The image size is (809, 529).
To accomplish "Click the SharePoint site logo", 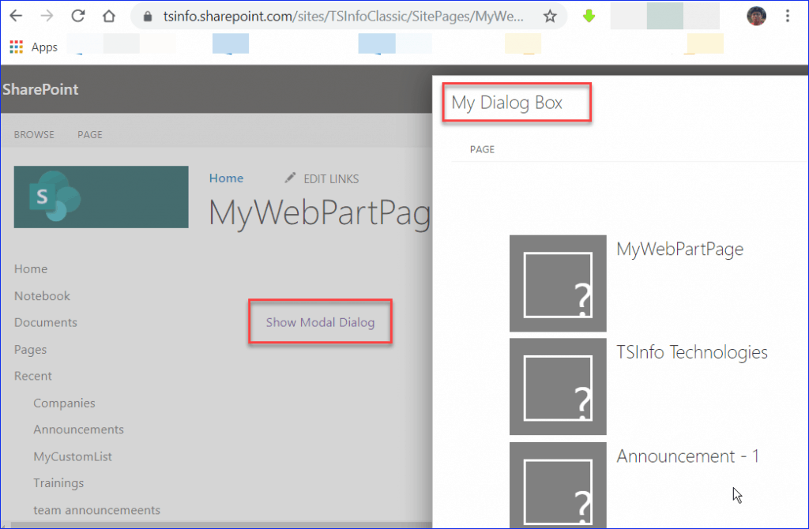I will click(101, 197).
